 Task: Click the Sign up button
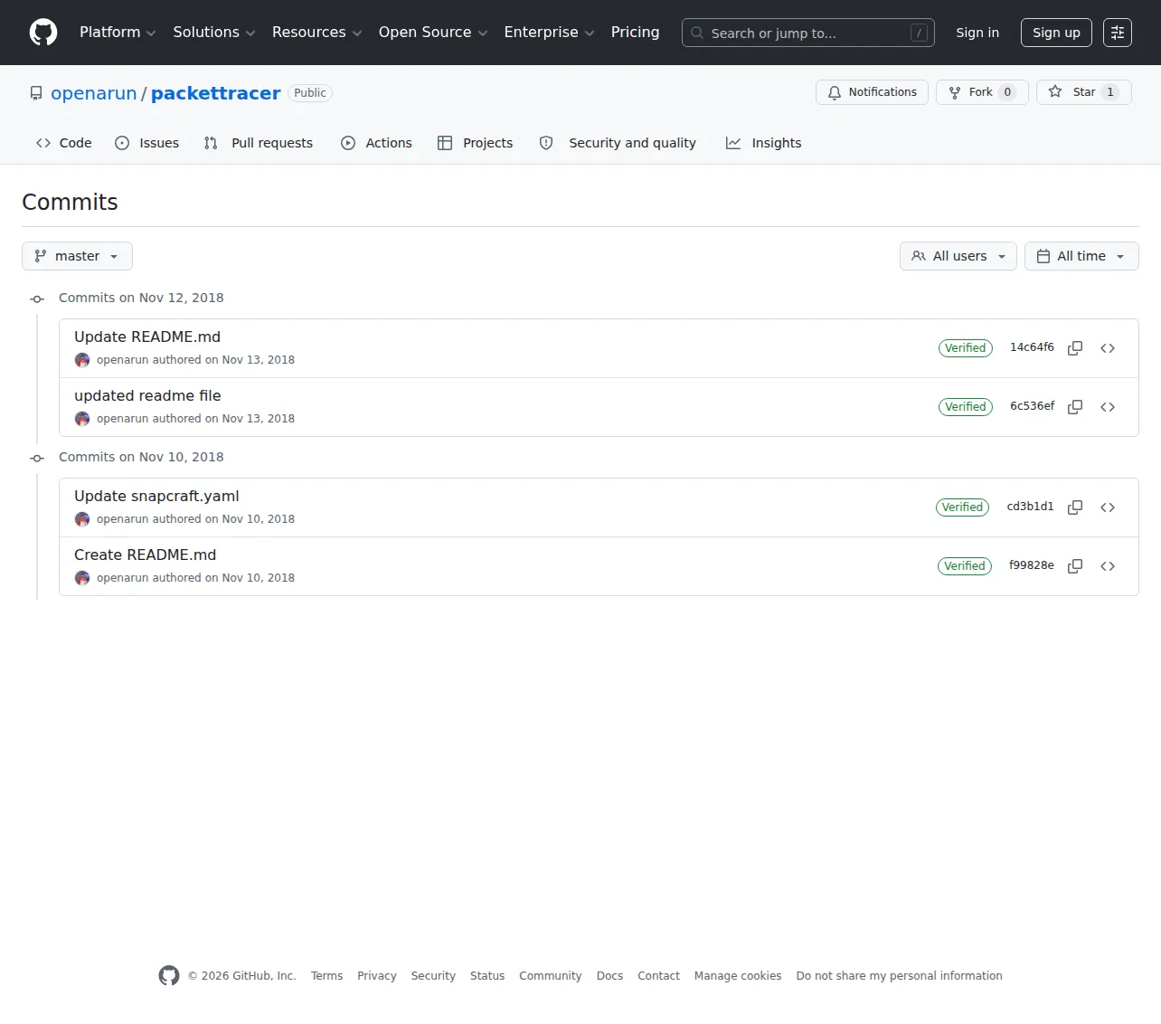click(1056, 33)
